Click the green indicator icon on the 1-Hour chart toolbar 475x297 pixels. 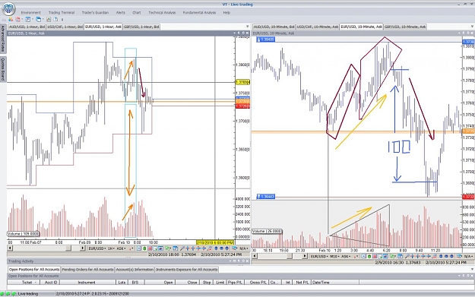(167, 248)
